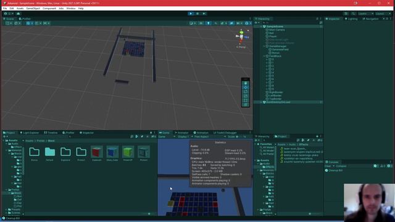Screen dimensions: 395x222
Task: Switch to the Inspector tab top right
Action: (x=333, y=19)
